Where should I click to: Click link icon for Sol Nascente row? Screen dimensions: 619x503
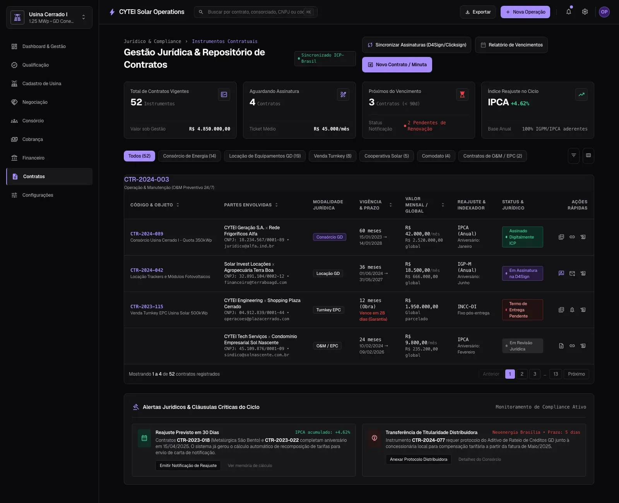(572, 346)
